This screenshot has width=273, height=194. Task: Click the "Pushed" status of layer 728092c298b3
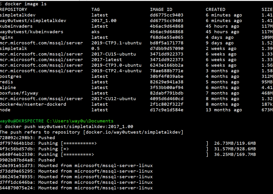tap(47, 138)
